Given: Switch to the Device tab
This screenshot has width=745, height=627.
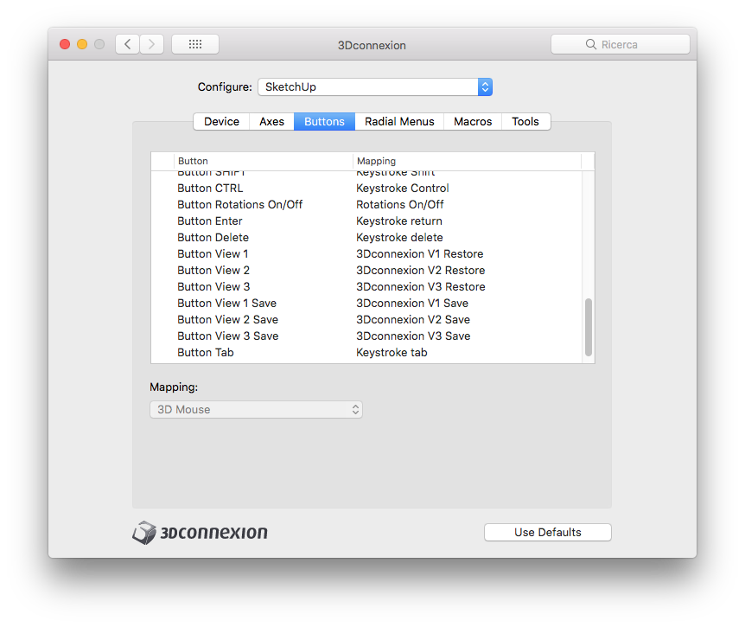Looking at the screenshot, I should 221,122.
